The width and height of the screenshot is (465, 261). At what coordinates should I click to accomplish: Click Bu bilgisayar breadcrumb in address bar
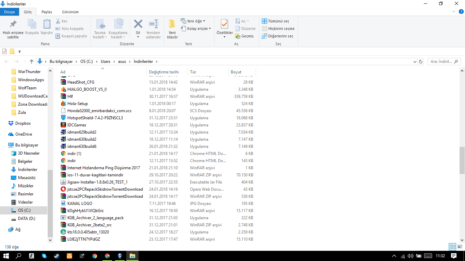coord(61,62)
